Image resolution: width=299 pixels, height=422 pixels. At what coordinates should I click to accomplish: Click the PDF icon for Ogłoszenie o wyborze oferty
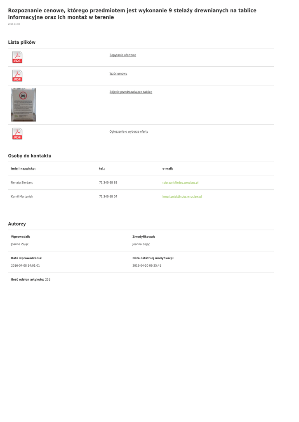(x=17, y=134)
